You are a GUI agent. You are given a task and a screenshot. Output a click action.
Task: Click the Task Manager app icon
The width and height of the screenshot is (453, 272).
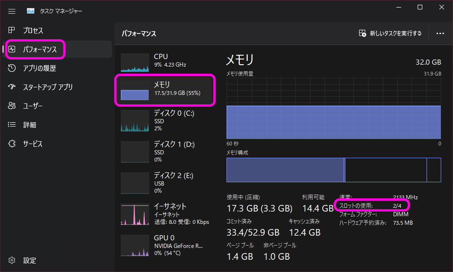[x=31, y=11]
